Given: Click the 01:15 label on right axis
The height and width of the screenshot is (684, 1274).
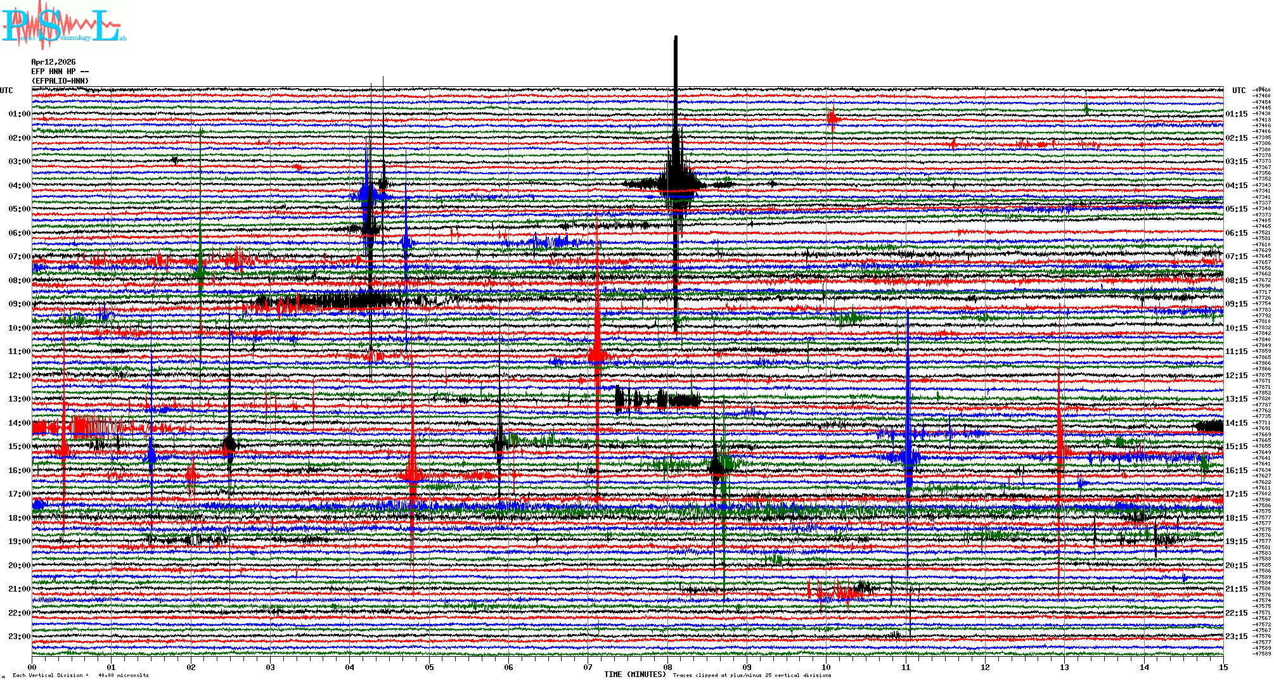Looking at the screenshot, I should (1236, 114).
